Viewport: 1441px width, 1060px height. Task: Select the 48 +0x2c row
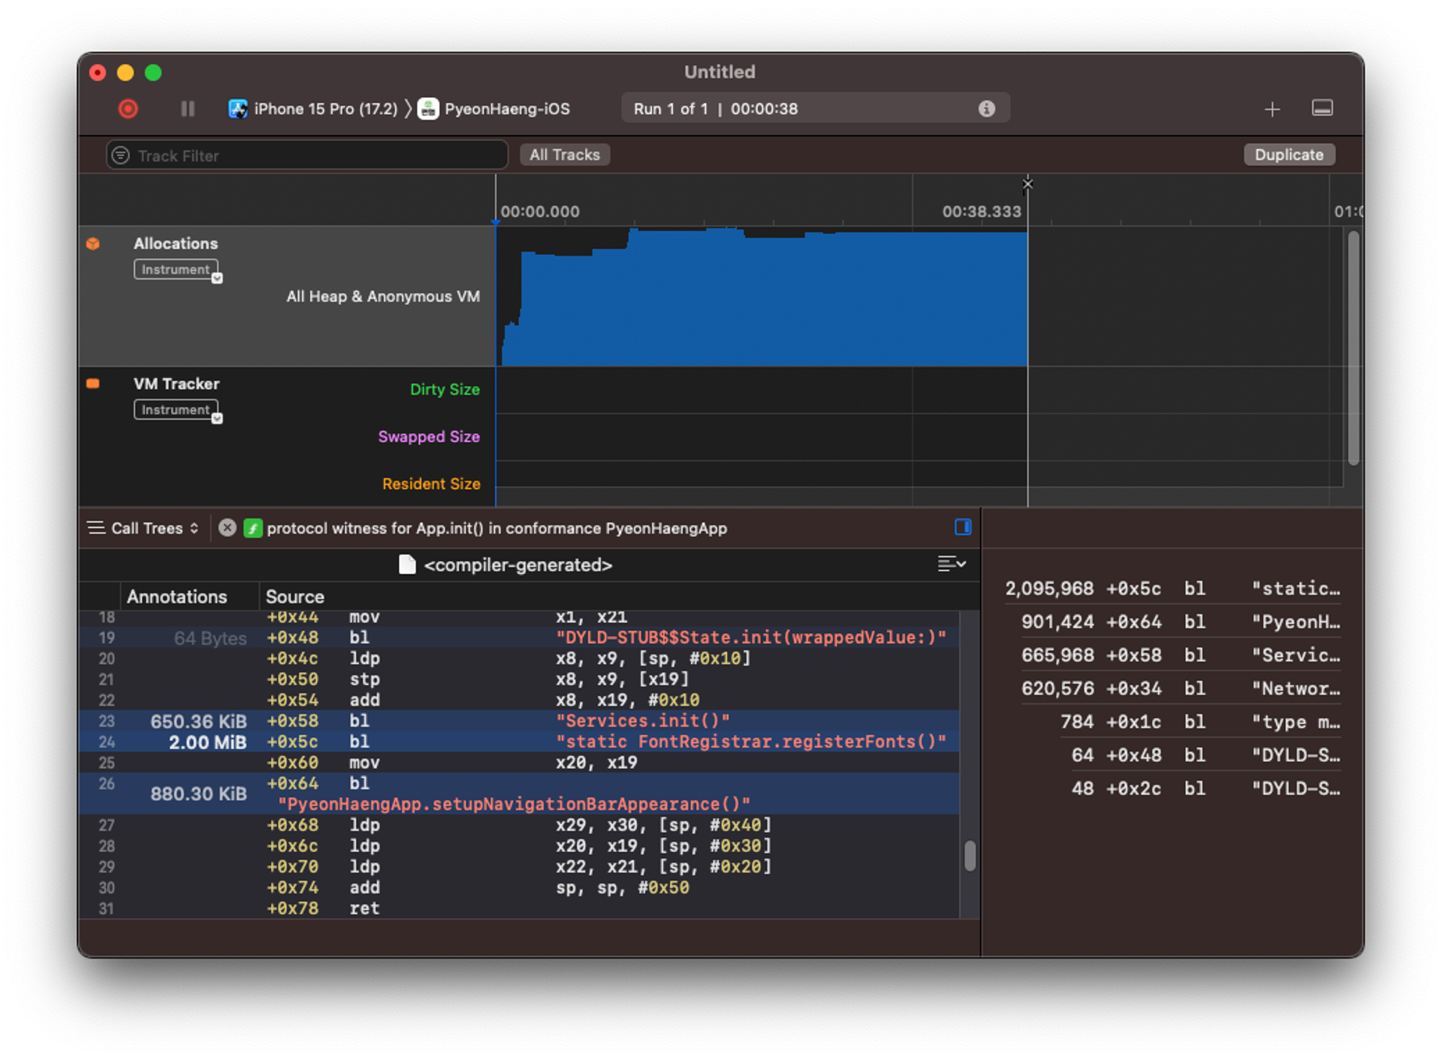pyautogui.click(x=1172, y=789)
